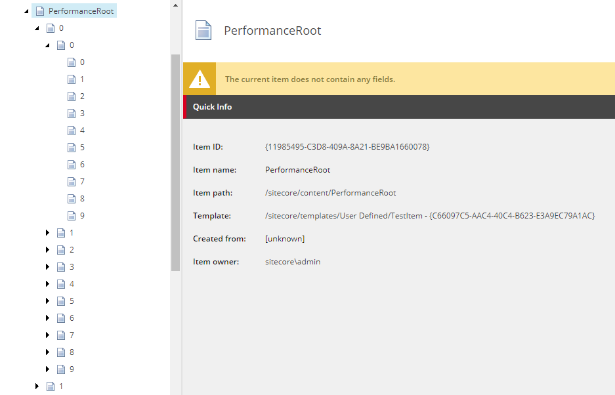Click the icon of leaf item 2 without an arrow

coord(72,96)
